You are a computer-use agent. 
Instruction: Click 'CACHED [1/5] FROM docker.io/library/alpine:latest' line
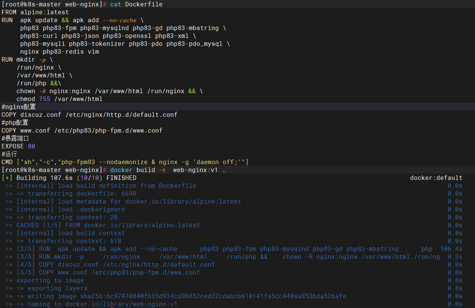tap(108, 225)
